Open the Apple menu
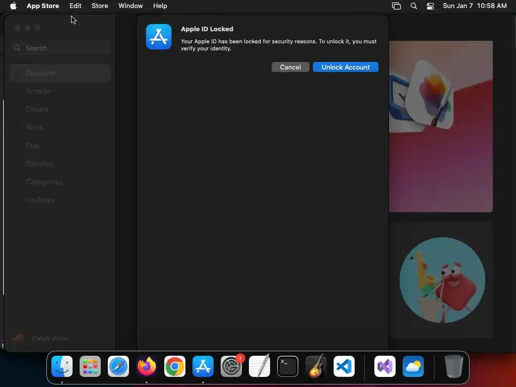 coord(13,6)
